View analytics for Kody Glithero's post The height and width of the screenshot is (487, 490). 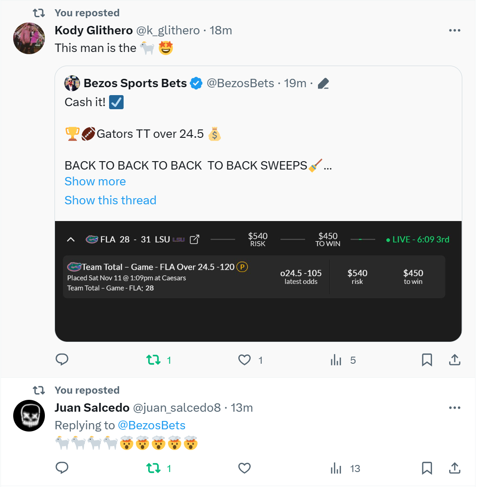click(336, 360)
